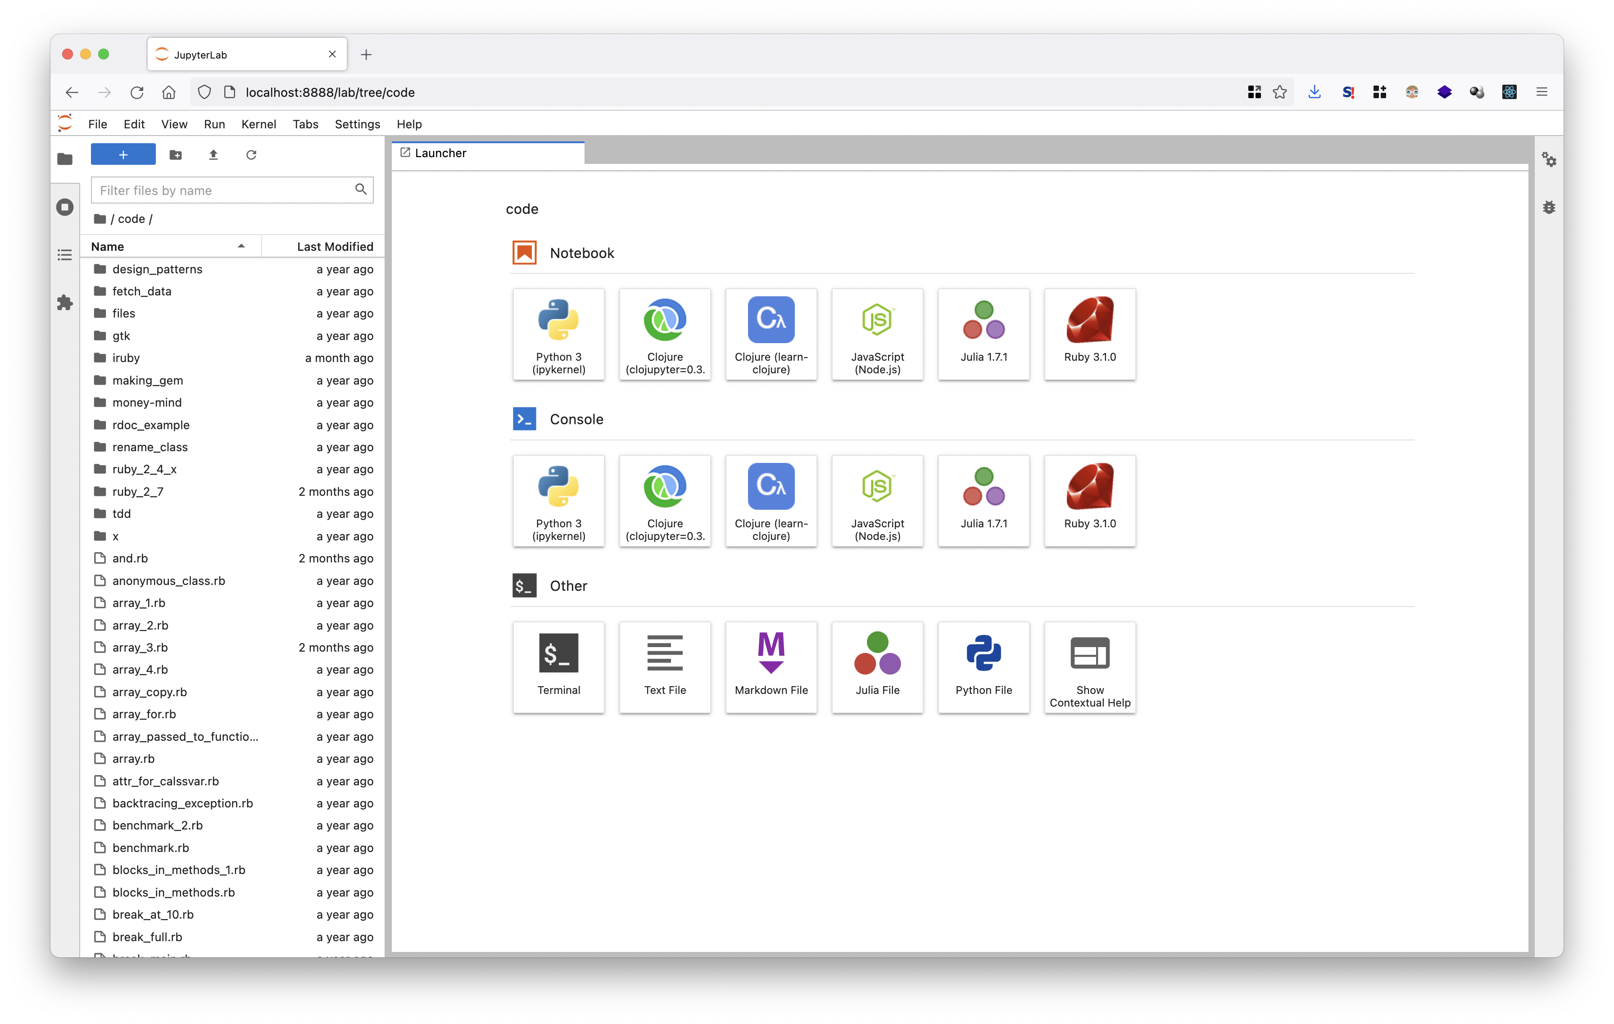
Task: Open the Kernel menu
Action: tap(259, 124)
